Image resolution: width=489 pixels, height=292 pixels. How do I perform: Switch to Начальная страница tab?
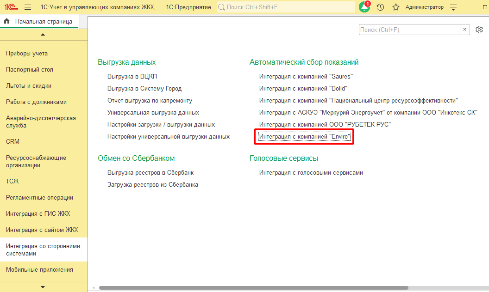(x=40, y=21)
